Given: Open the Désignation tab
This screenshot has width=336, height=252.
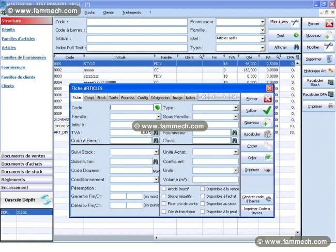Looking at the screenshot, I should [160, 98].
